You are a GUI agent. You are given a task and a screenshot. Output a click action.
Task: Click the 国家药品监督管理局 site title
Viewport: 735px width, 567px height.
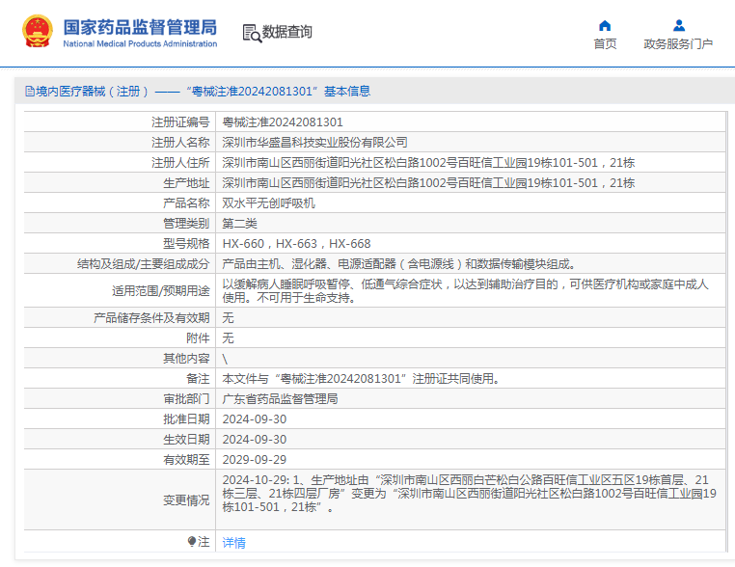(x=140, y=27)
